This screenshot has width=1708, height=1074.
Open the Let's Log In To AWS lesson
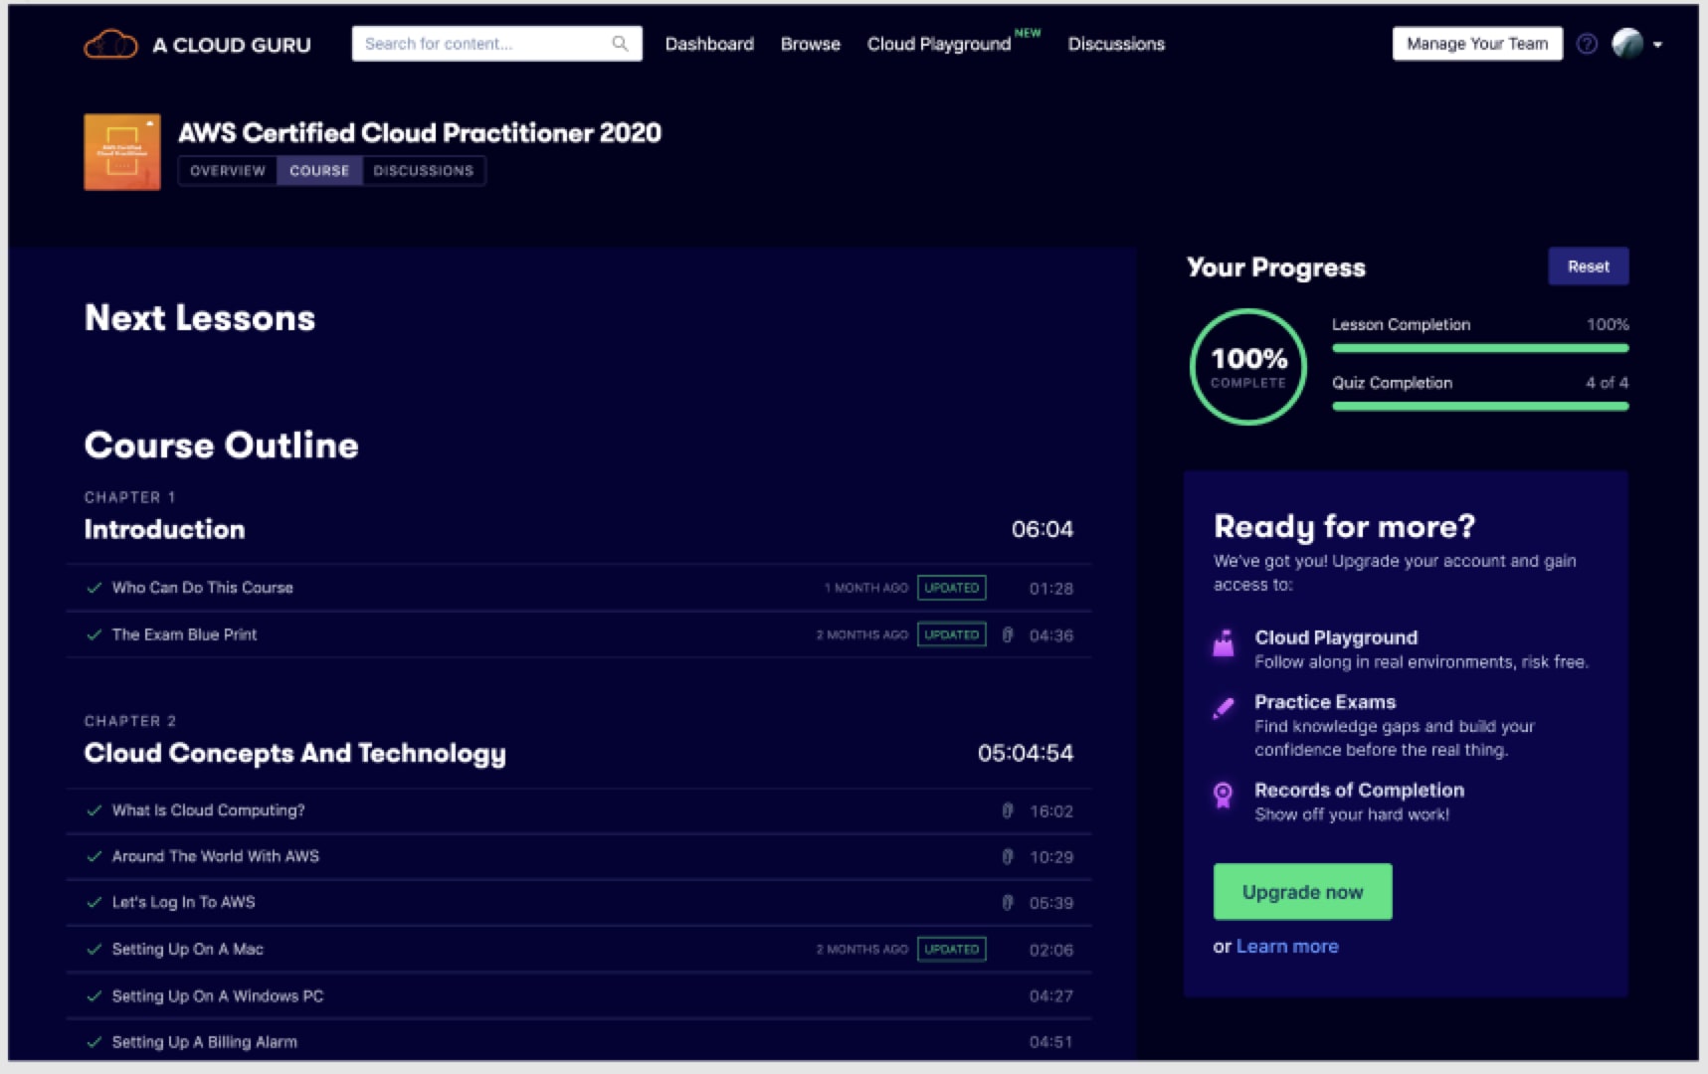[579, 902]
